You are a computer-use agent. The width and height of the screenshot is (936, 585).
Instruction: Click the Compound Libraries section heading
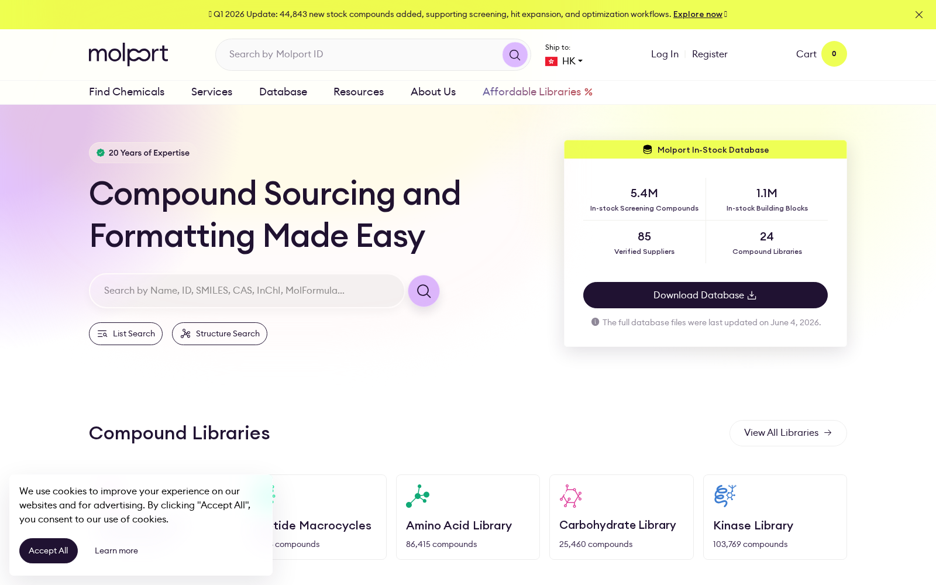pos(180,433)
